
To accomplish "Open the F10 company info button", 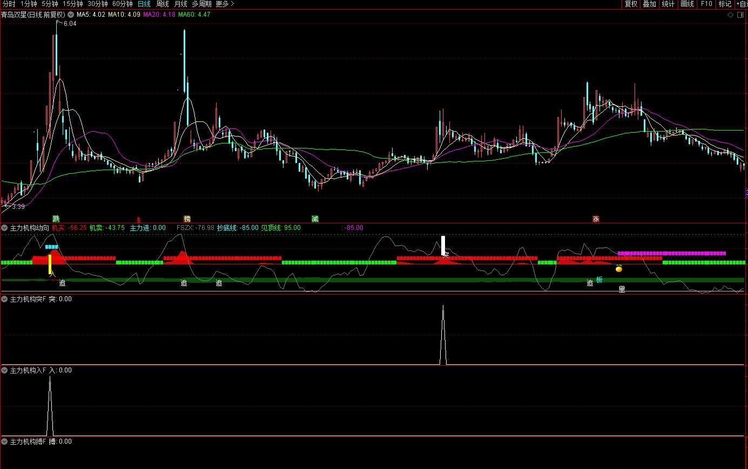I will (706, 4).
